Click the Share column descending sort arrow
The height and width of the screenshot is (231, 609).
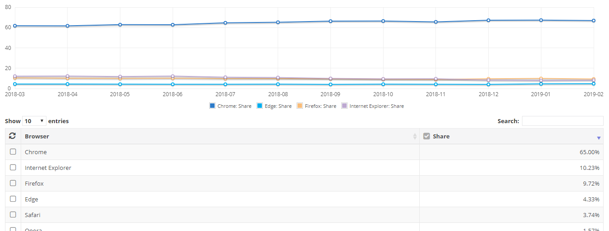599,138
